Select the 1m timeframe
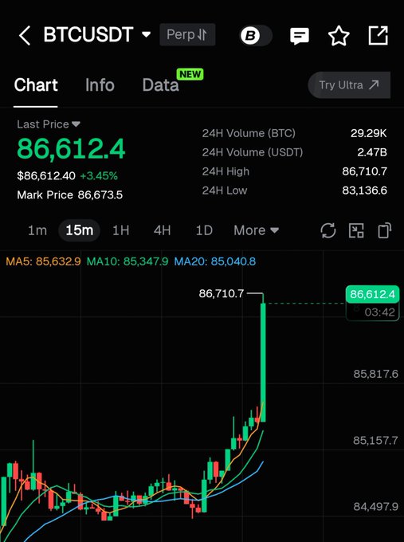The width and height of the screenshot is (404, 542). point(37,230)
